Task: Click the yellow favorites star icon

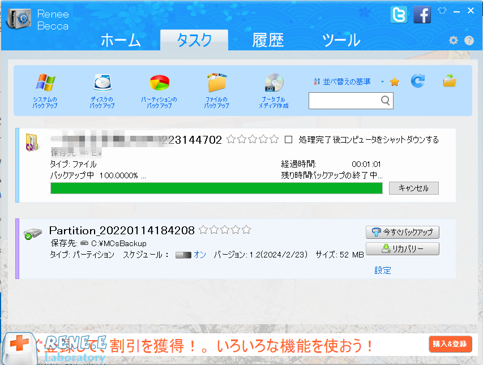Action: [395, 82]
